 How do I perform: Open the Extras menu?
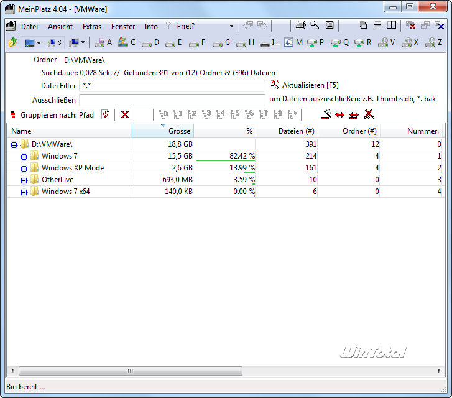92,27
